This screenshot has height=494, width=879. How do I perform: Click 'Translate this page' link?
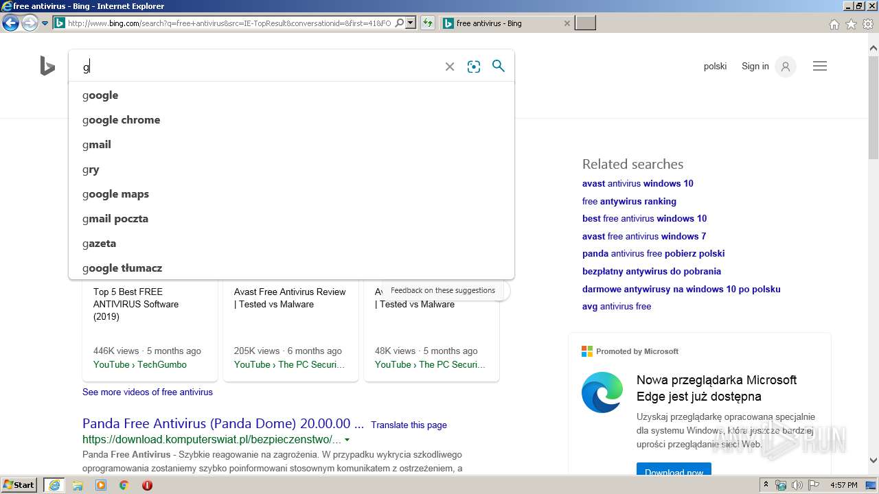click(409, 425)
